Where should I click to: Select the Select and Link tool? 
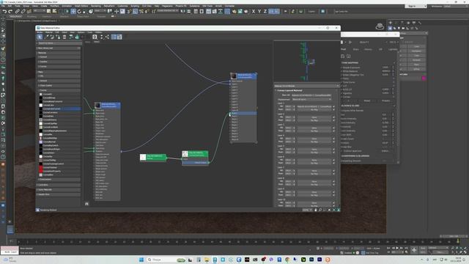pyautogui.click(x=17, y=12)
